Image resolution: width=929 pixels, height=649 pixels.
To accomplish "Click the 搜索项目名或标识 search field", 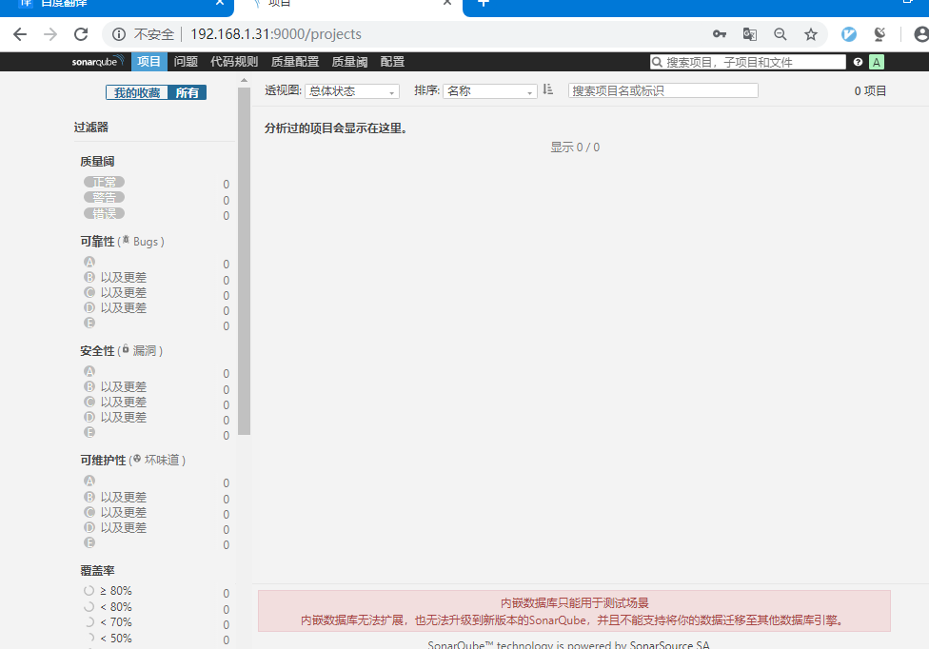I will [662, 89].
